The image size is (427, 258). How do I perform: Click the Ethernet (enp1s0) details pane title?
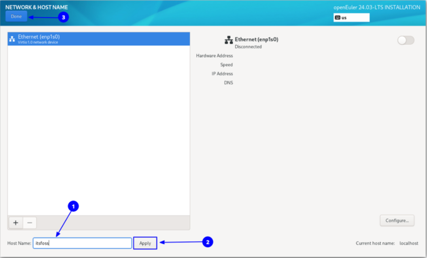tap(257, 40)
